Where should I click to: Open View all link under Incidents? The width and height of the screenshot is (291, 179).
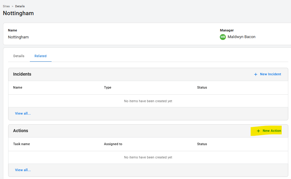pyautogui.click(x=23, y=113)
